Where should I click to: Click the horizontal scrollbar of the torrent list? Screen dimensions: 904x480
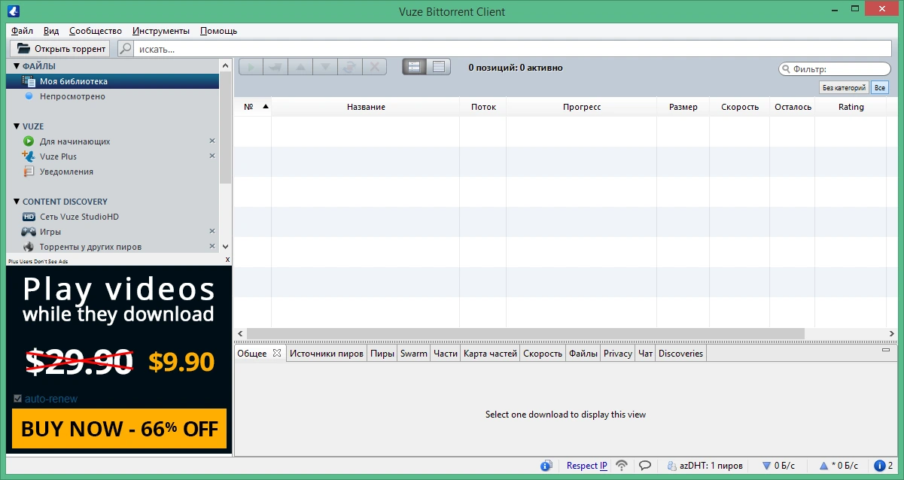(525, 333)
